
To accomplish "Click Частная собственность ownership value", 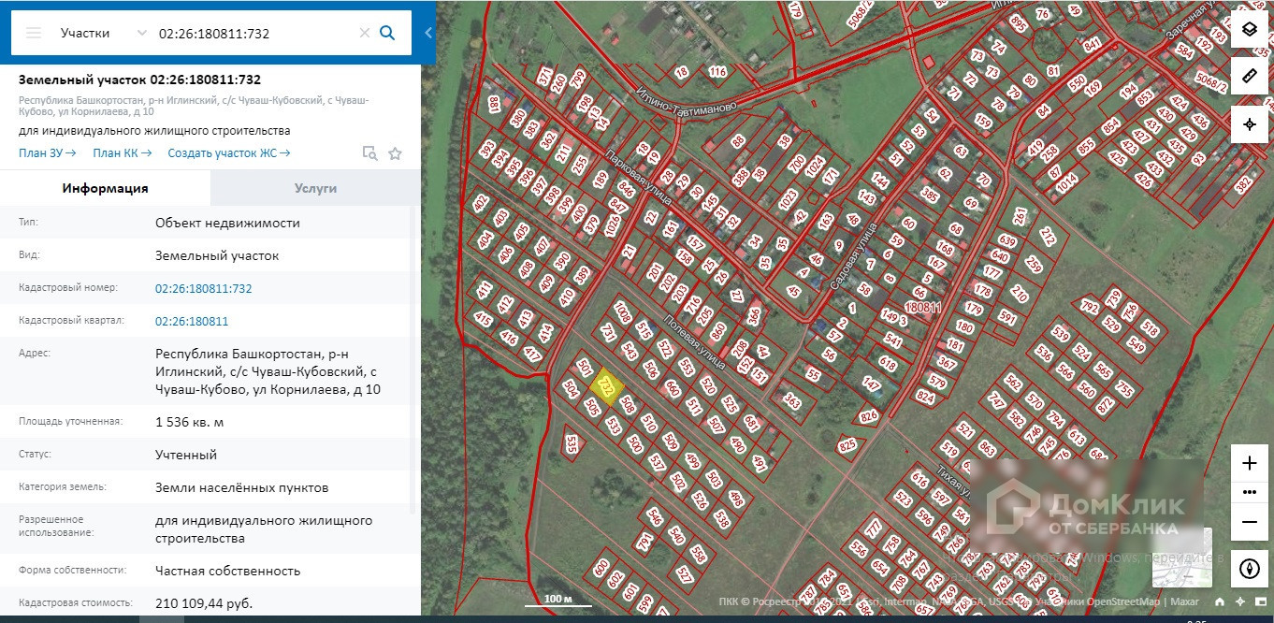I will click(228, 571).
